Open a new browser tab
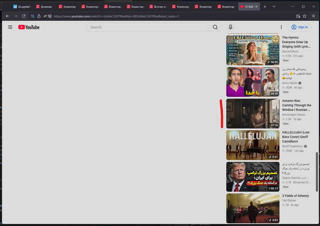This screenshot has height=226, width=320. click(x=264, y=6)
